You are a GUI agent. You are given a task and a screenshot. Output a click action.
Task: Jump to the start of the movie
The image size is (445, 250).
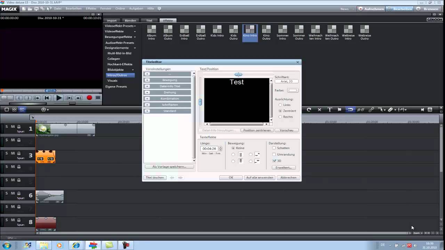click(x=47, y=98)
